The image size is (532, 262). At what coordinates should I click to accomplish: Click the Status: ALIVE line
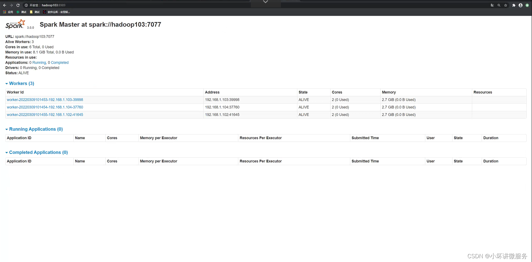17,73
